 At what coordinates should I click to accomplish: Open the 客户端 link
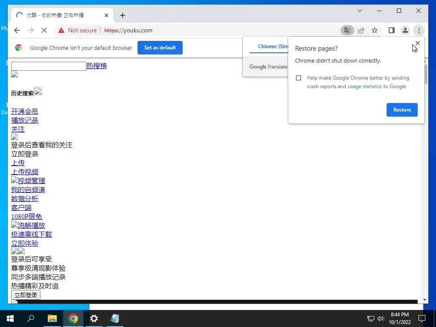point(21,207)
